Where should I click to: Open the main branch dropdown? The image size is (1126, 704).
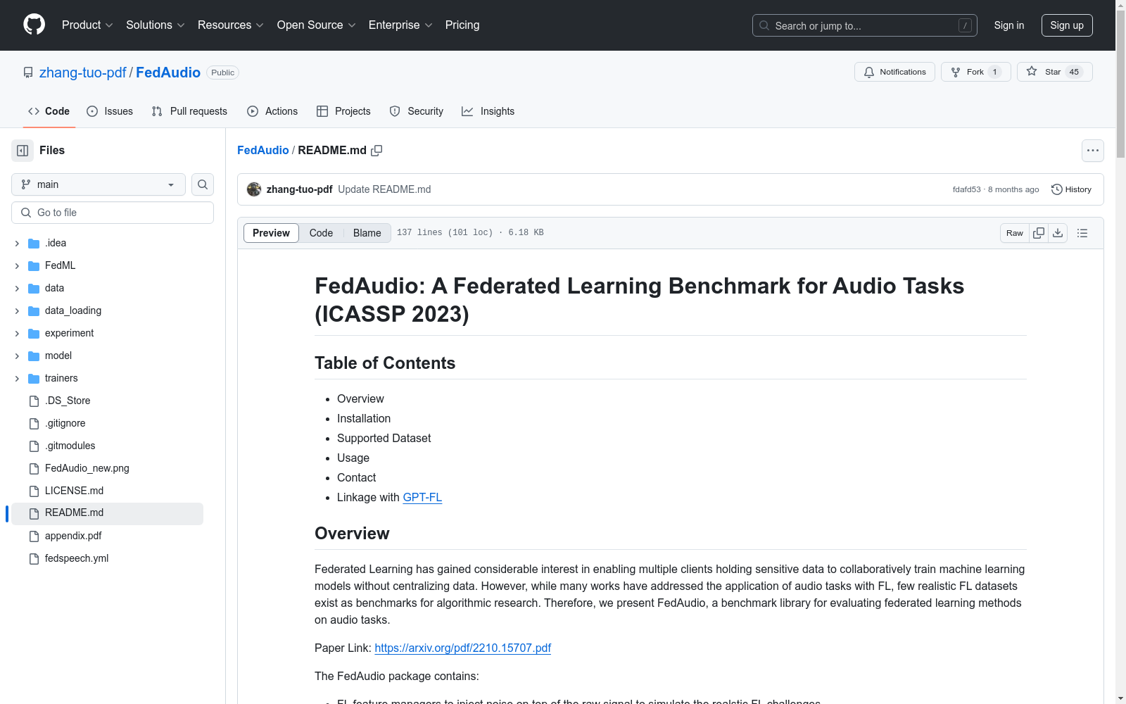coord(99,184)
